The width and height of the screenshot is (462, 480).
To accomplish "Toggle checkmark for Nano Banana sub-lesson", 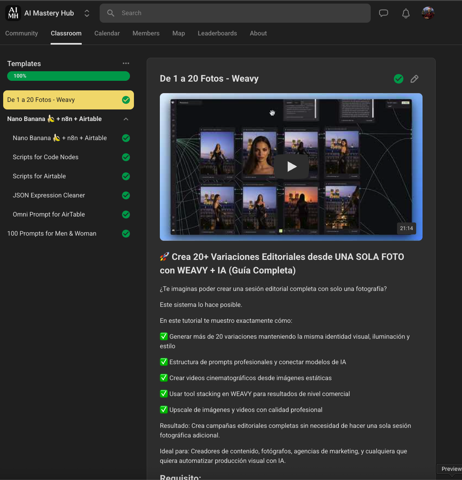I will click(x=126, y=138).
